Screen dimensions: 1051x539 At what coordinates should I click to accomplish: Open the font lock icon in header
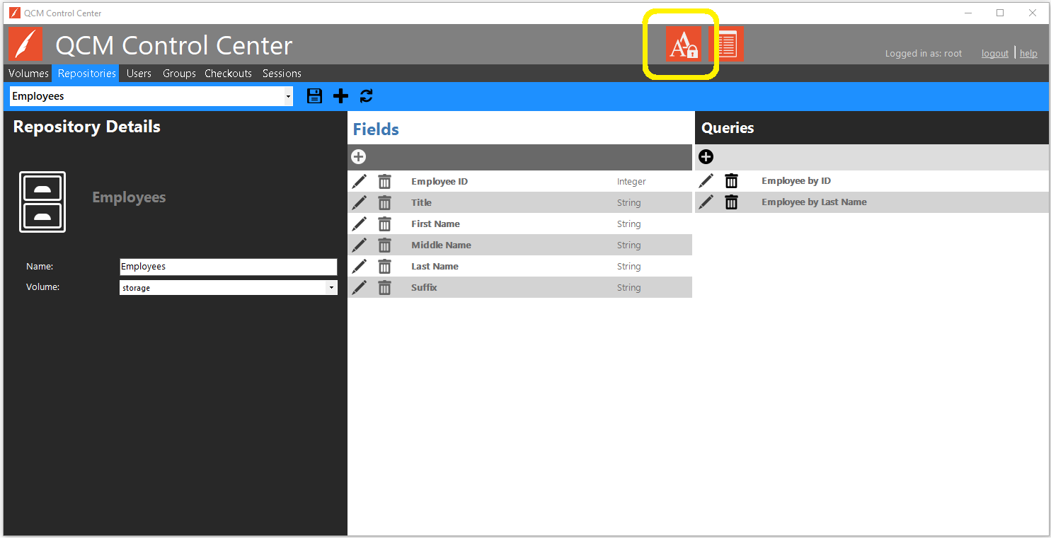(x=683, y=45)
